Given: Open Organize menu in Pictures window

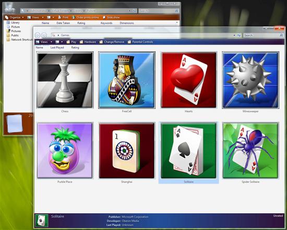Looking at the screenshot, I should click(x=15, y=17).
